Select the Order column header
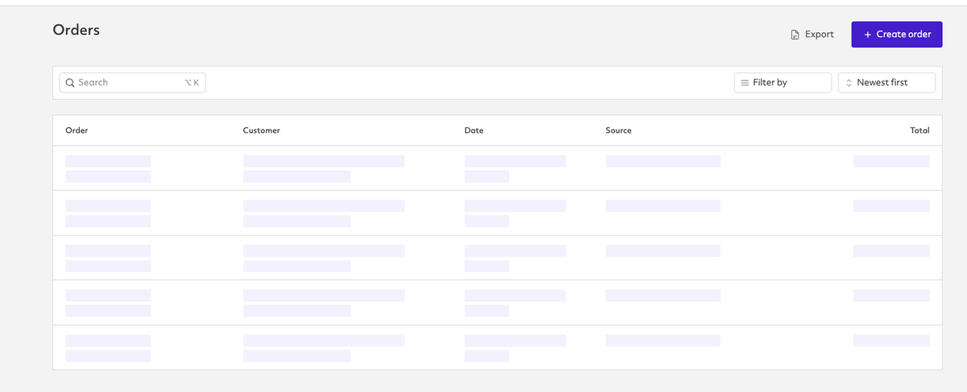 tap(77, 130)
